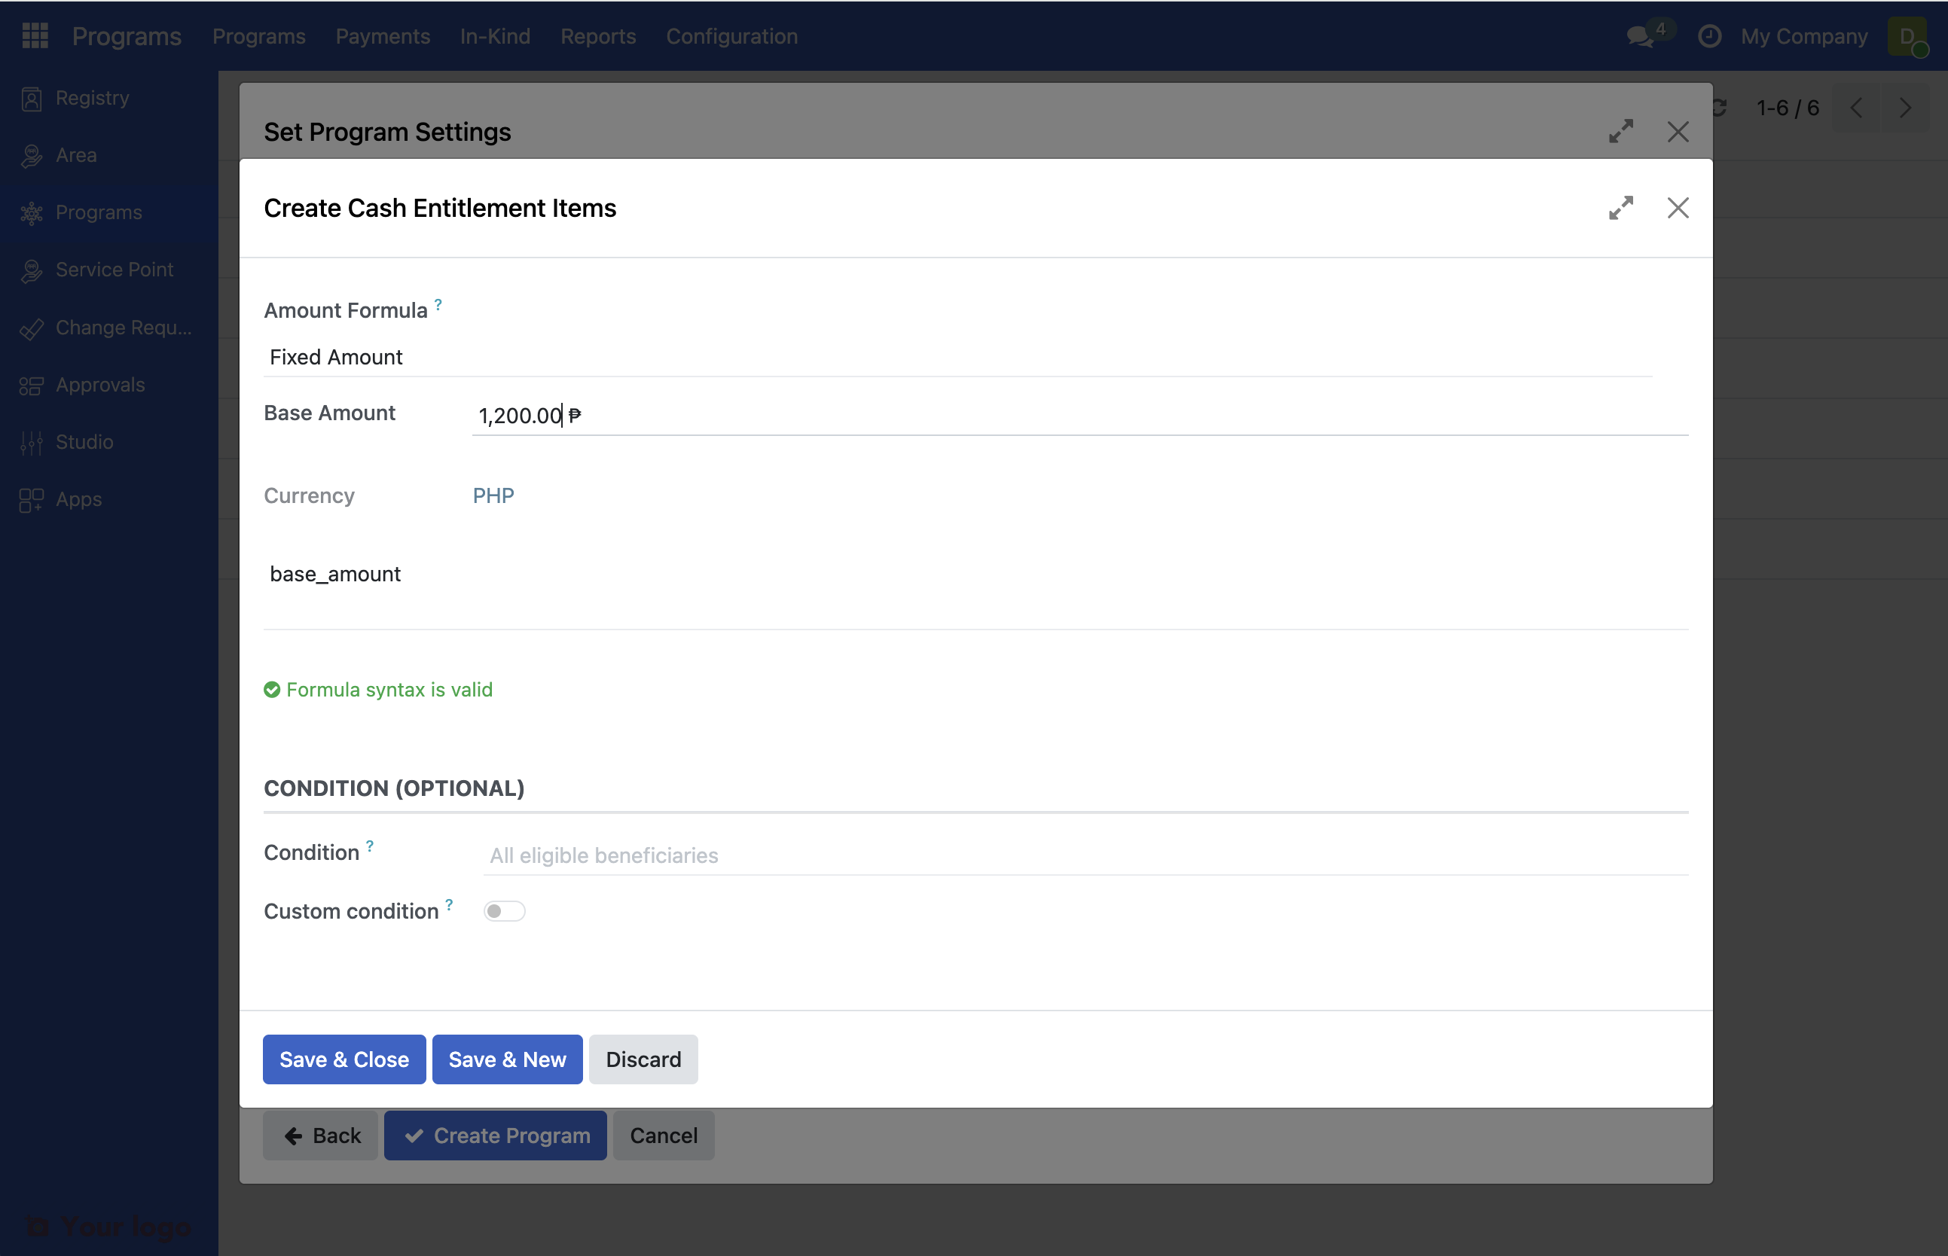Enable the Custom condition toggle
Screen dimensions: 1948x1256
click(x=504, y=910)
